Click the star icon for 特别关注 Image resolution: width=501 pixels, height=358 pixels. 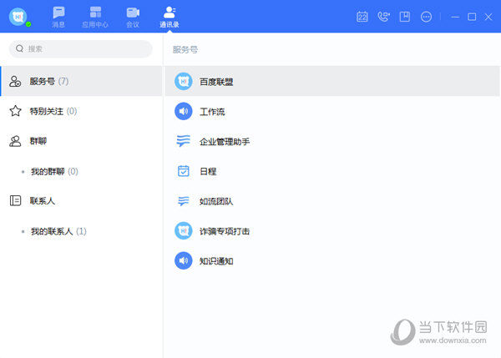[15, 111]
